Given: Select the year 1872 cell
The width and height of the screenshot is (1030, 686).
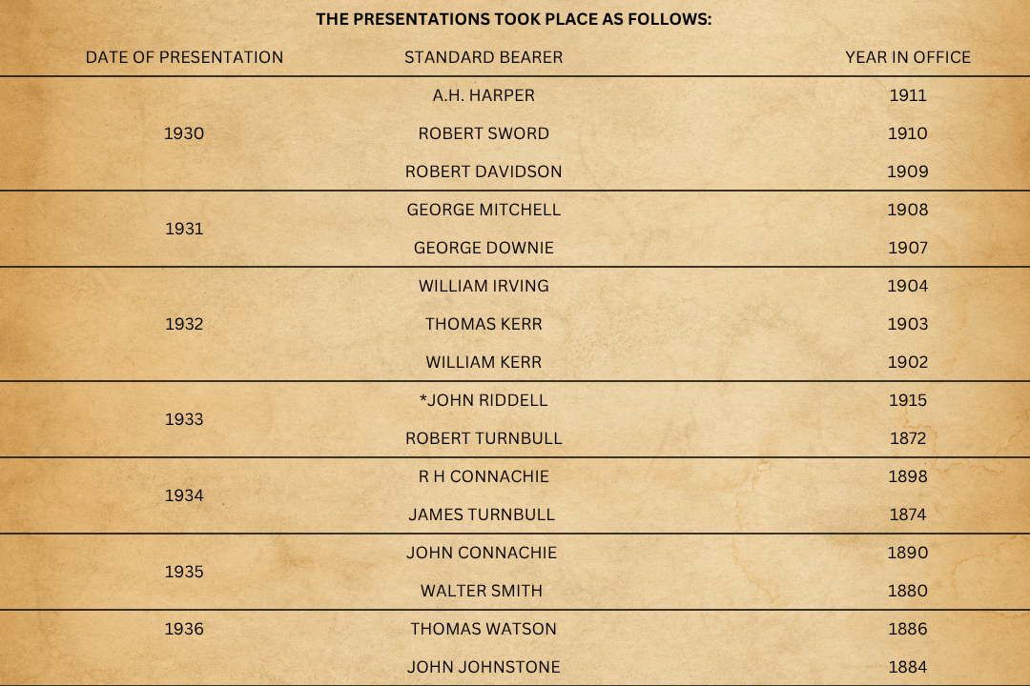Looking at the screenshot, I should click(907, 438).
